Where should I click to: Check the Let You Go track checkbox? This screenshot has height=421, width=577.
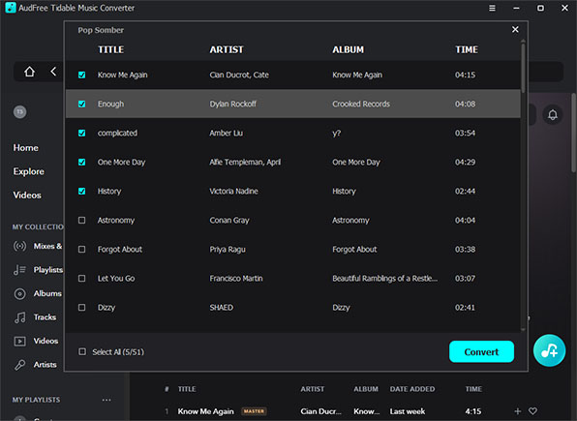81,278
